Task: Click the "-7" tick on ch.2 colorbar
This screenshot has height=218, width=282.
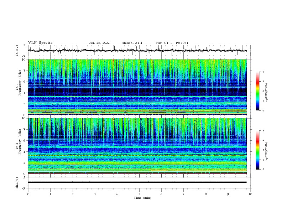Action: tap(263, 170)
